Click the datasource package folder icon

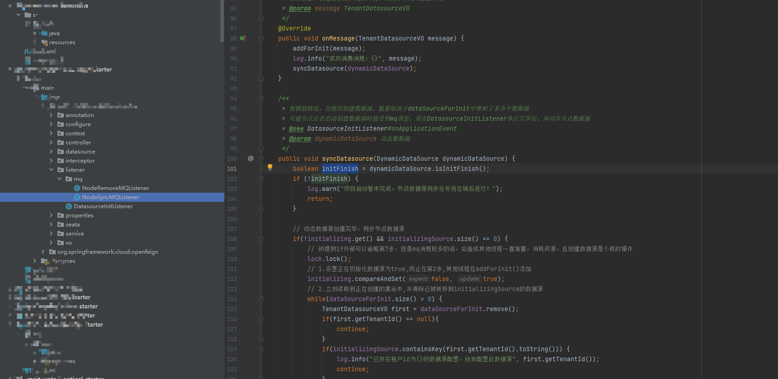point(61,152)
